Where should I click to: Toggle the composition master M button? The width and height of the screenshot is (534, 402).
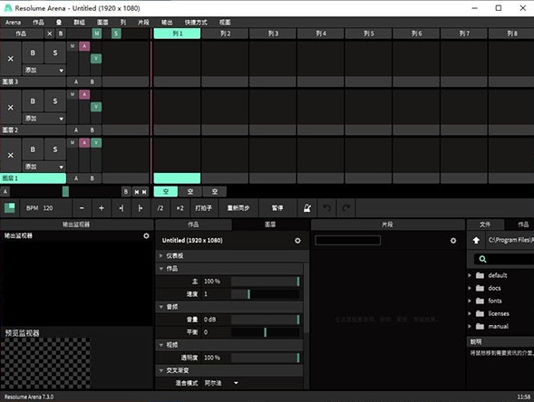click(97, 33)
